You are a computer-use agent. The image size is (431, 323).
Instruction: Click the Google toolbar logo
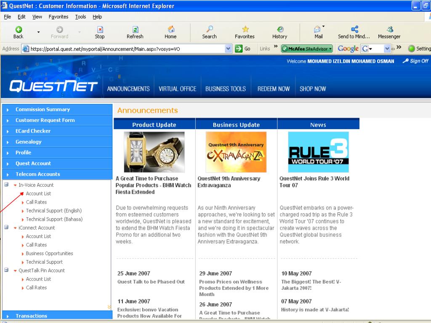pos(348,49)
